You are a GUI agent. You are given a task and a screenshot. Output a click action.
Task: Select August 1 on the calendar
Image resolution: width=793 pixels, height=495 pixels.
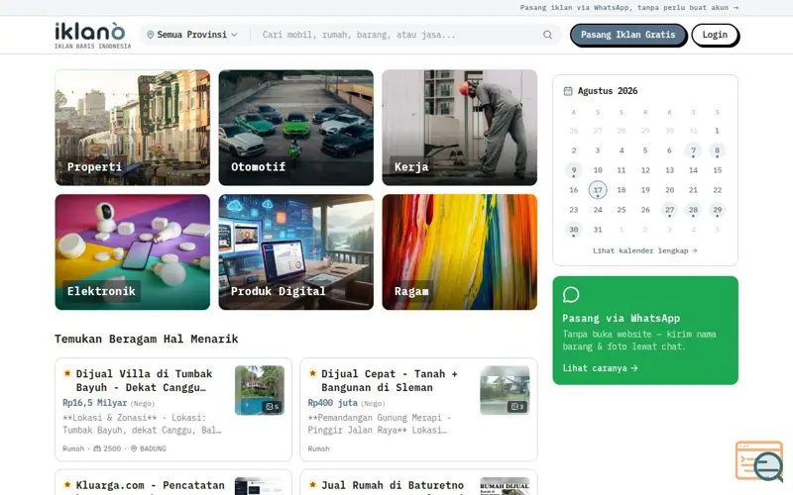(717, 131)
